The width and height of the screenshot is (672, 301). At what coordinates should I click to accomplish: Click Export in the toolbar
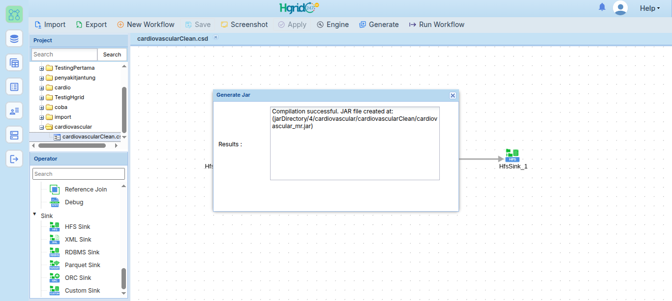pos(91,25)
